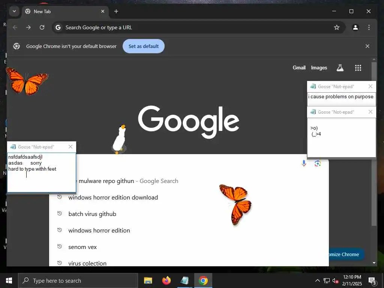Image resolution: width=384 pixels, height=288 pixels.
Task: Click the taskbar Type here to search box
Action: (x=78, y=280)
